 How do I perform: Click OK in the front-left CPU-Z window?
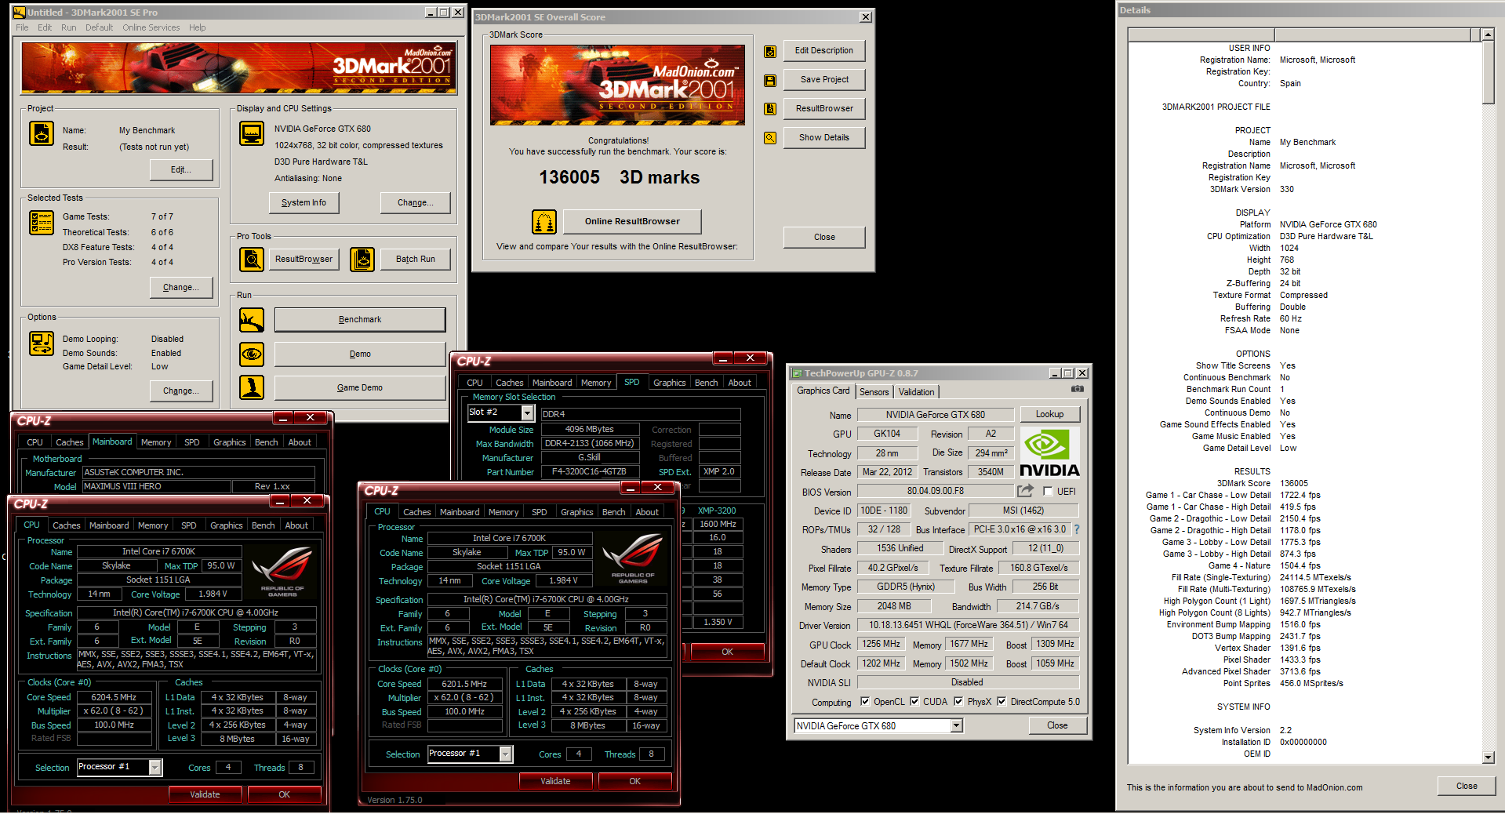point(284,794)
